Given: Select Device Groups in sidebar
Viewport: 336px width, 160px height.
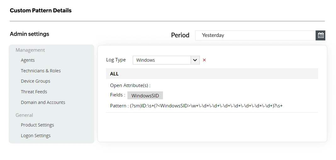Looking at the screenshot, I should pos(36,81).
